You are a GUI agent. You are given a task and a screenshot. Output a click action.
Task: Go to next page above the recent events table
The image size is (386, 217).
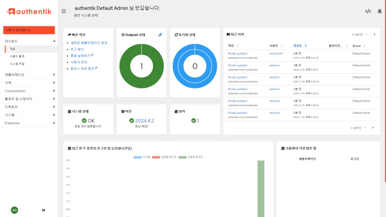tap(374, 34)
